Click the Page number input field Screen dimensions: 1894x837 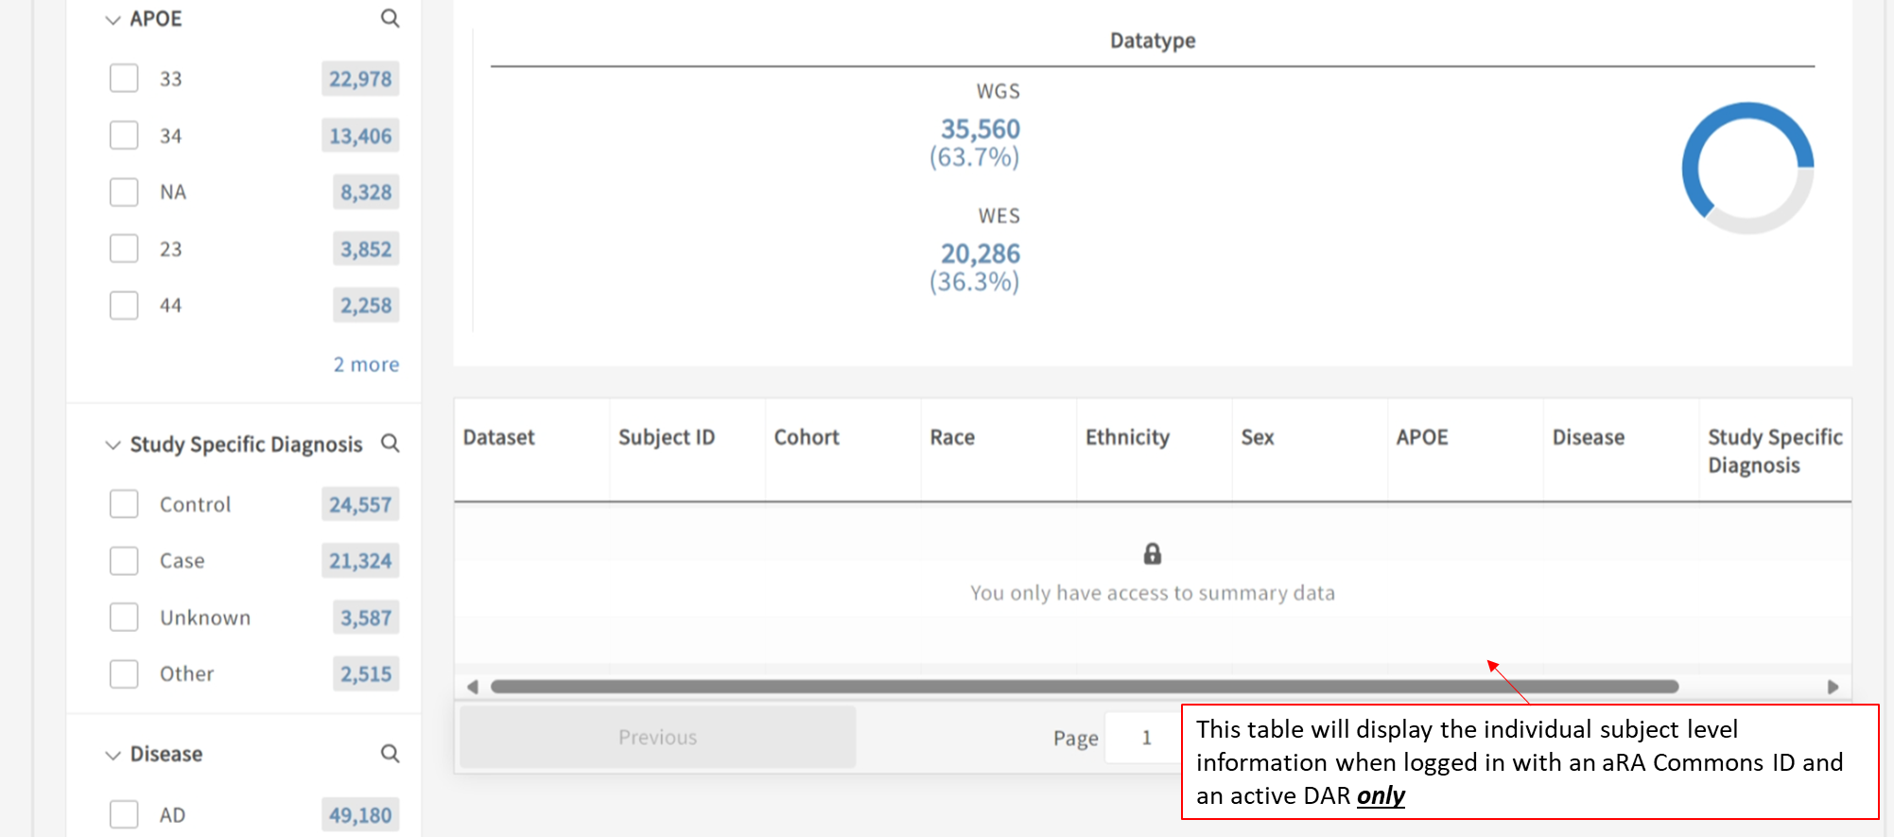click(x=1145, y=738)
